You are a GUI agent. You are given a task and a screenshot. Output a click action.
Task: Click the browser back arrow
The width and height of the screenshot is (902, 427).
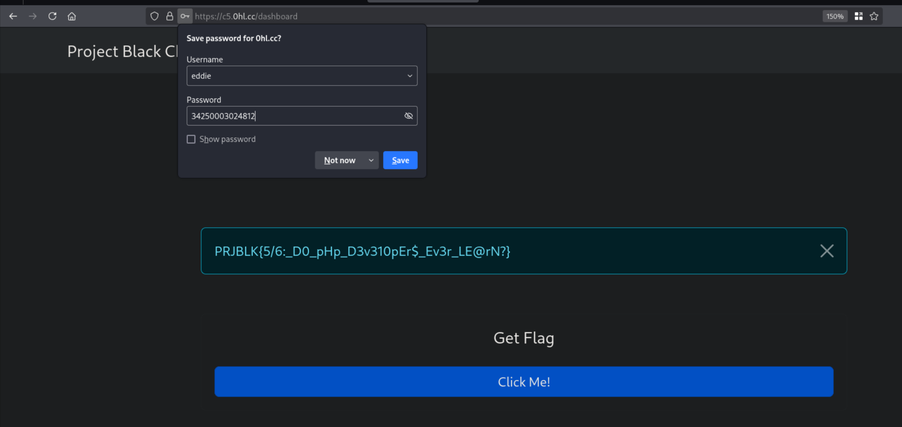13,16
